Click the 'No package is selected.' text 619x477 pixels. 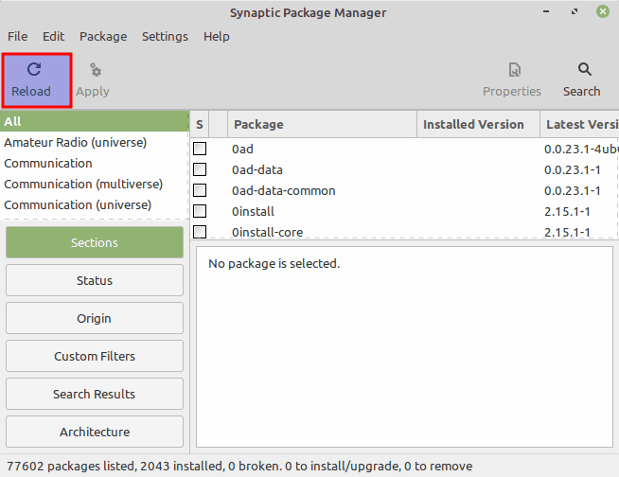[x=274, y=263]
